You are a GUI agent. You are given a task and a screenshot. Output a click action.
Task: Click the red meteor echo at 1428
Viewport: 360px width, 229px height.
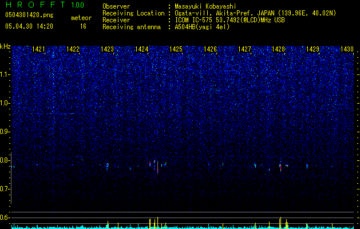point(280,167)
